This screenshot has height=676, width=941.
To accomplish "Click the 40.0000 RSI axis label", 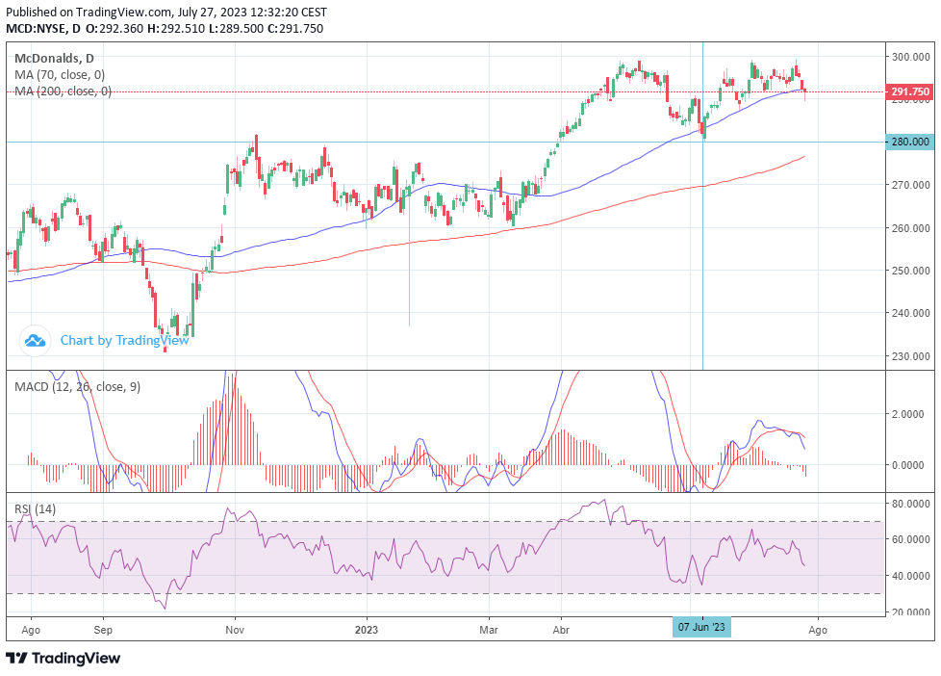I will (x=911, y=576).
